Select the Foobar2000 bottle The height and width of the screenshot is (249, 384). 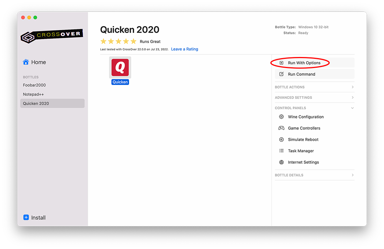pyautogui.click(x=35, y=85)
